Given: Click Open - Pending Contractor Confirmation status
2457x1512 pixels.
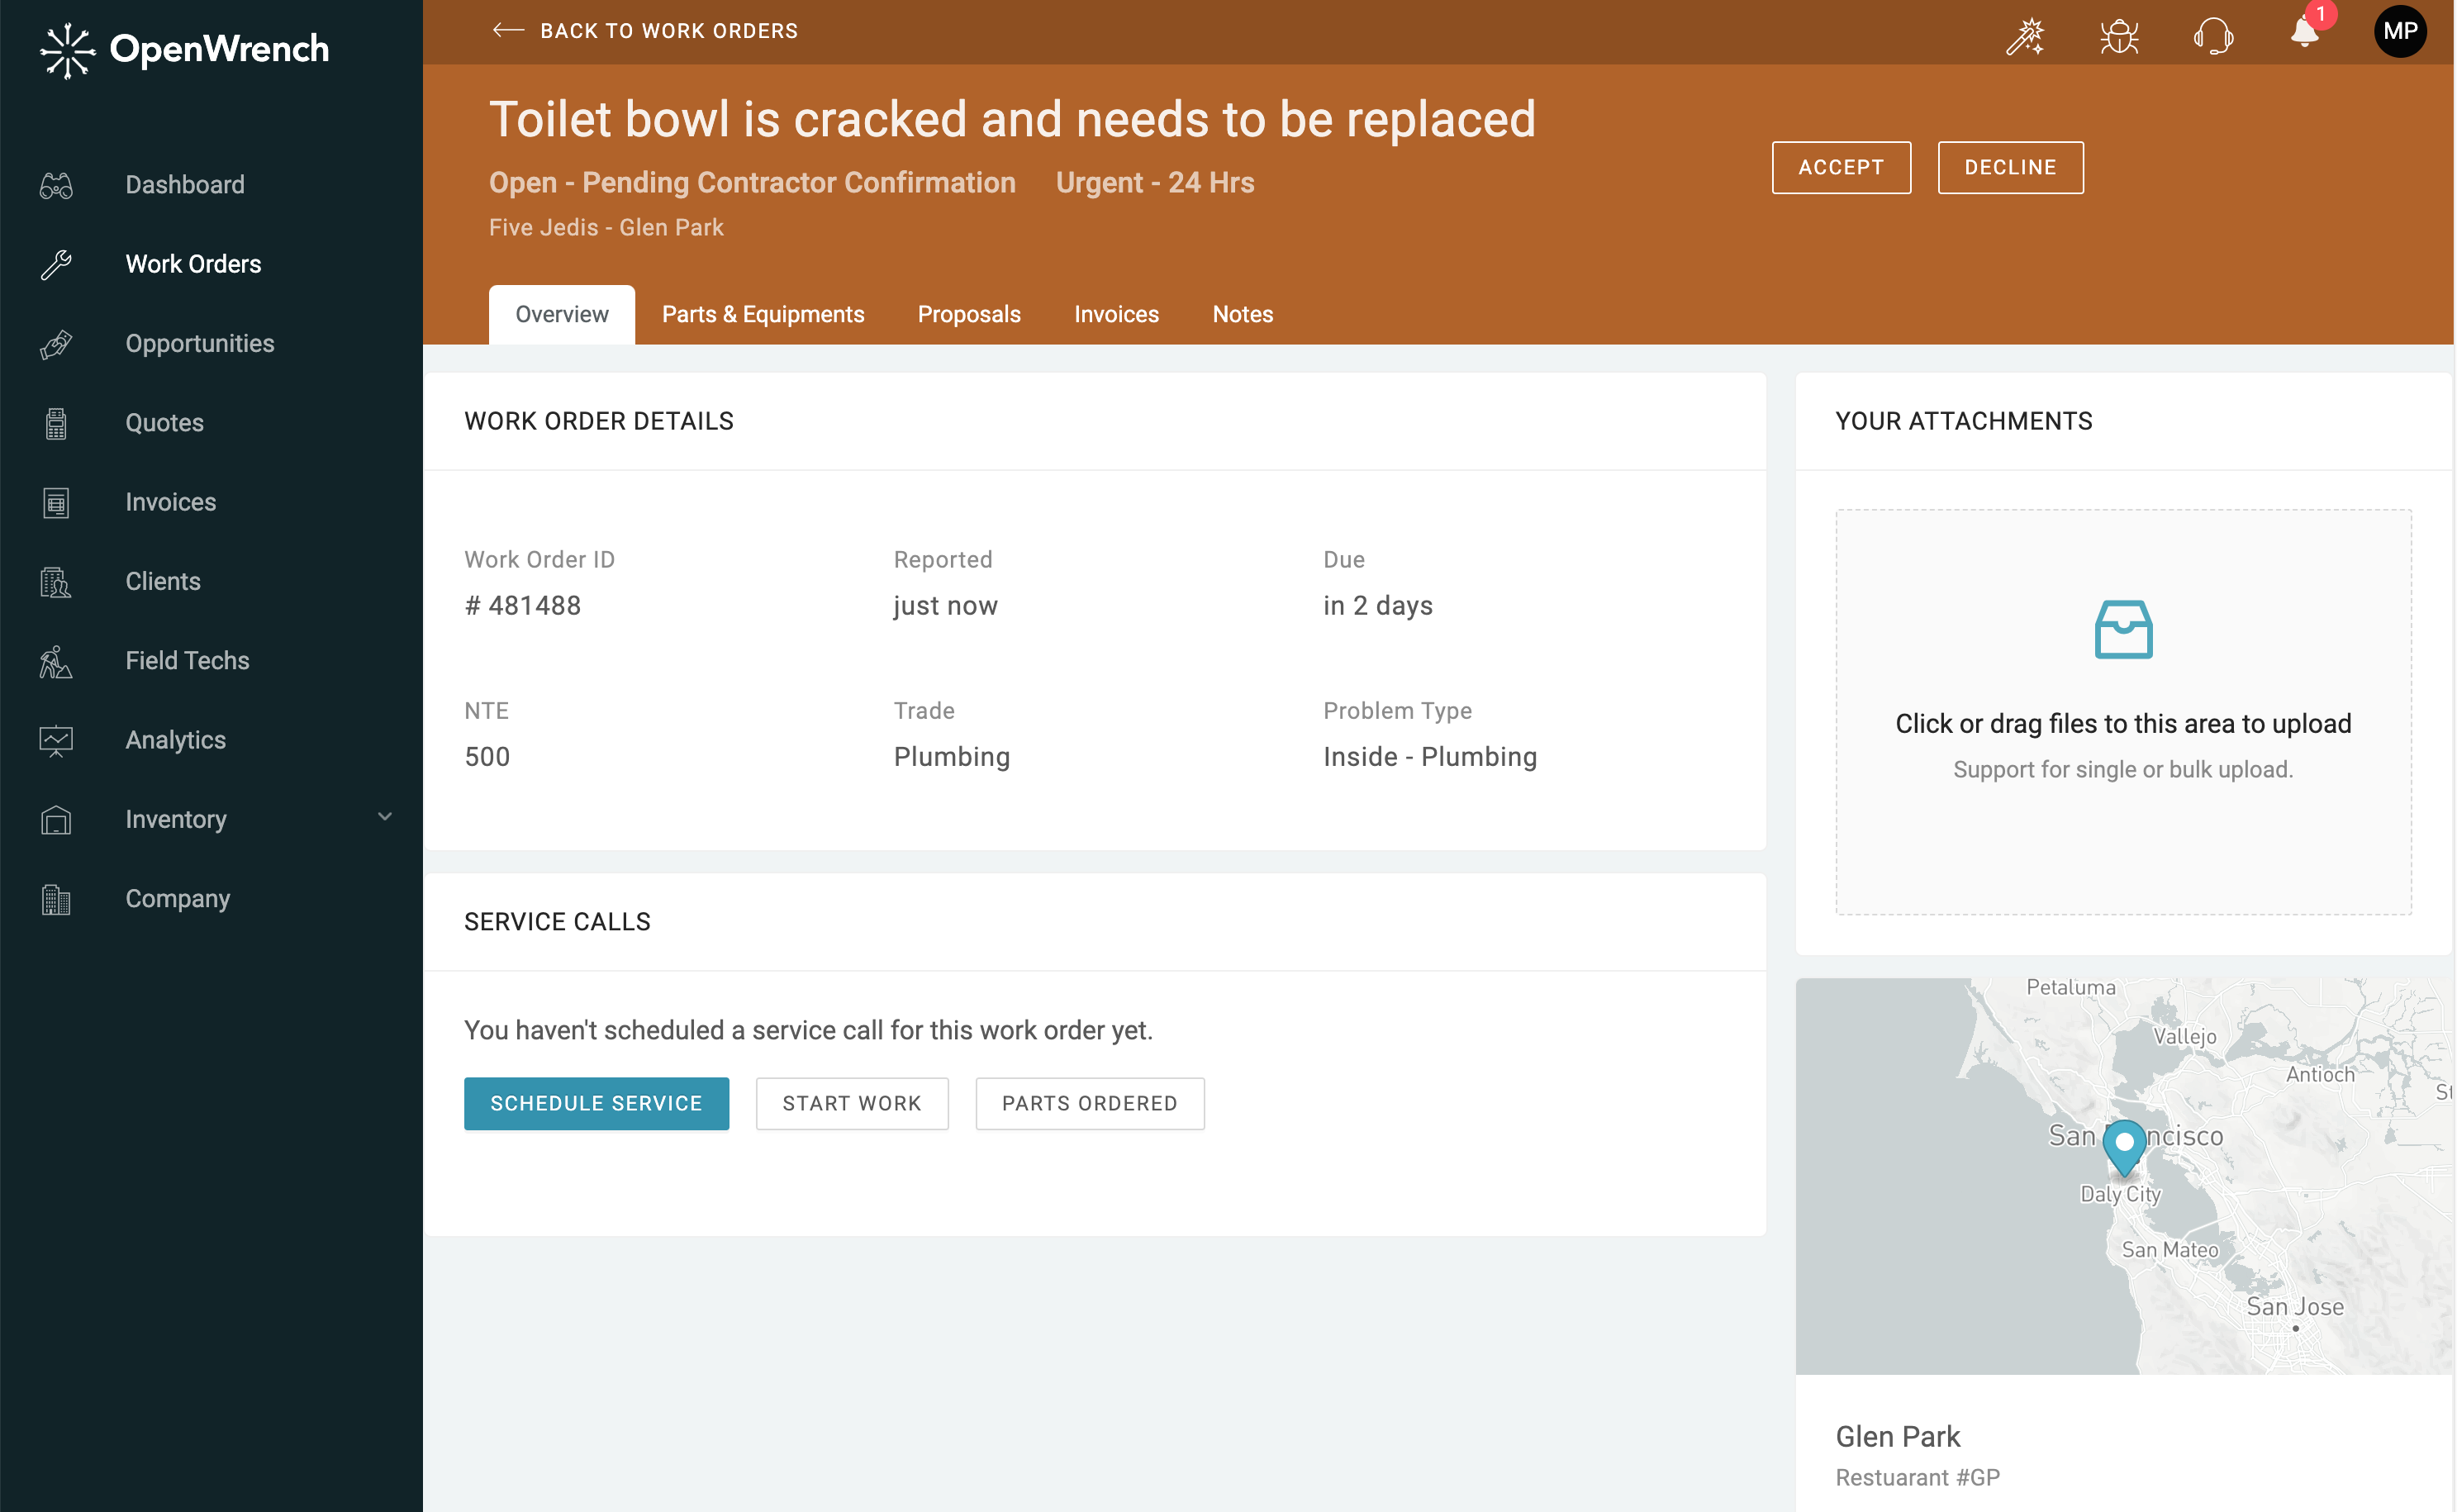Looking at the screenshot, I should (x=752, y=183).
